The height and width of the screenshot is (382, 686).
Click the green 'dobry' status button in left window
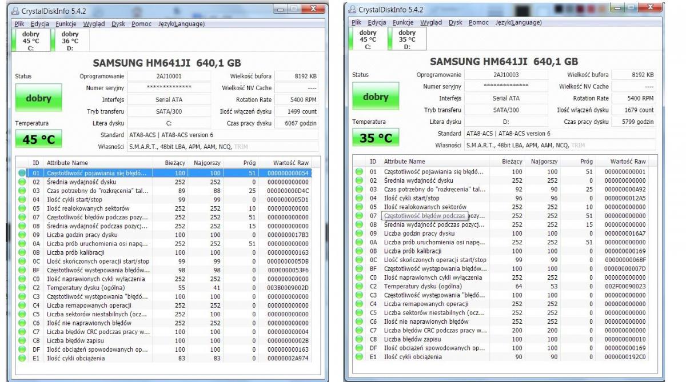(x=39, y=99)
